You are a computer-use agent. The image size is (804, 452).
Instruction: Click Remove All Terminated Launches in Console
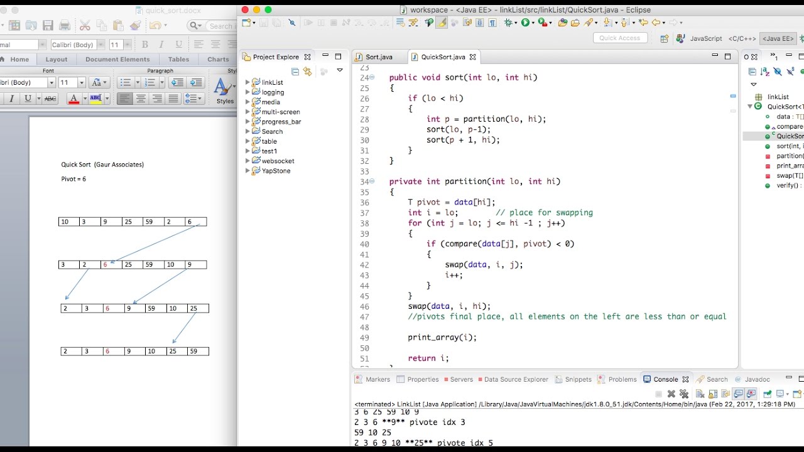tap(684, 394)
